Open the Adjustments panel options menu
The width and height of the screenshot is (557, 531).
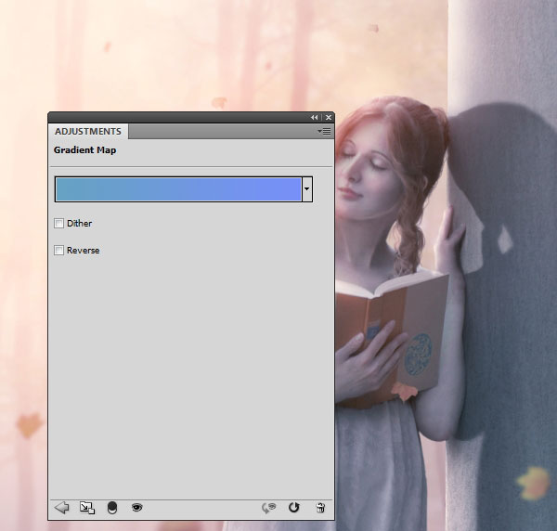pyautogui.click(x=324, y=132)
